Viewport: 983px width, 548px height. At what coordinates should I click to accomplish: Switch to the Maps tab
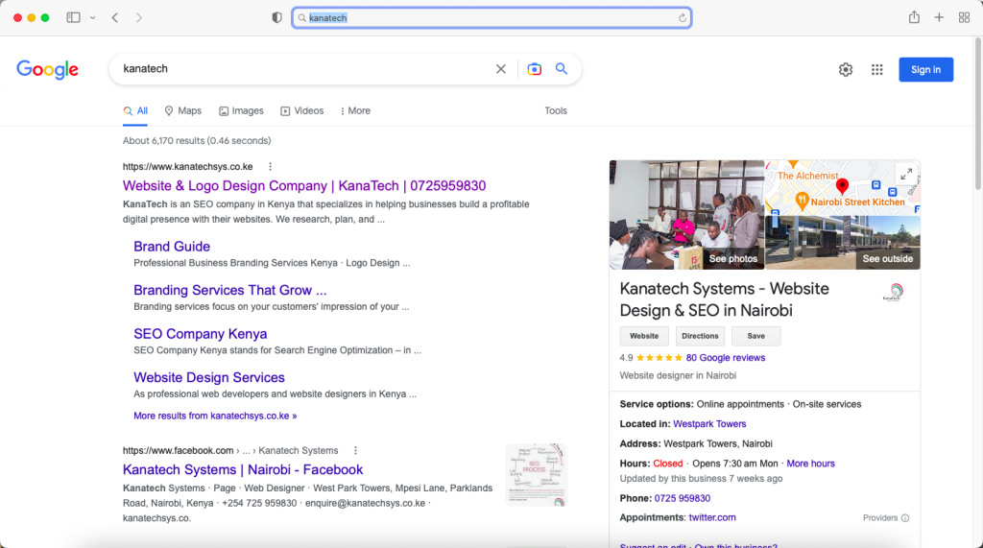click(x=183, y=111)
